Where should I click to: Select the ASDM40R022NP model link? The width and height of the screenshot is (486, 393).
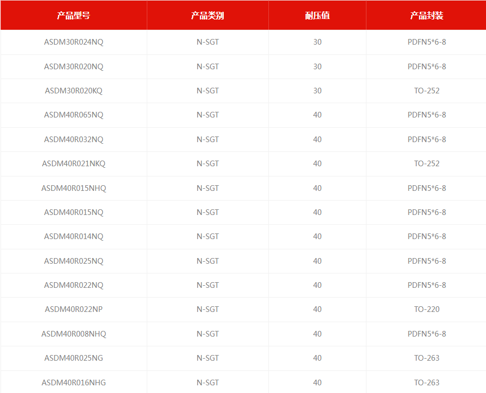(73, 309)
